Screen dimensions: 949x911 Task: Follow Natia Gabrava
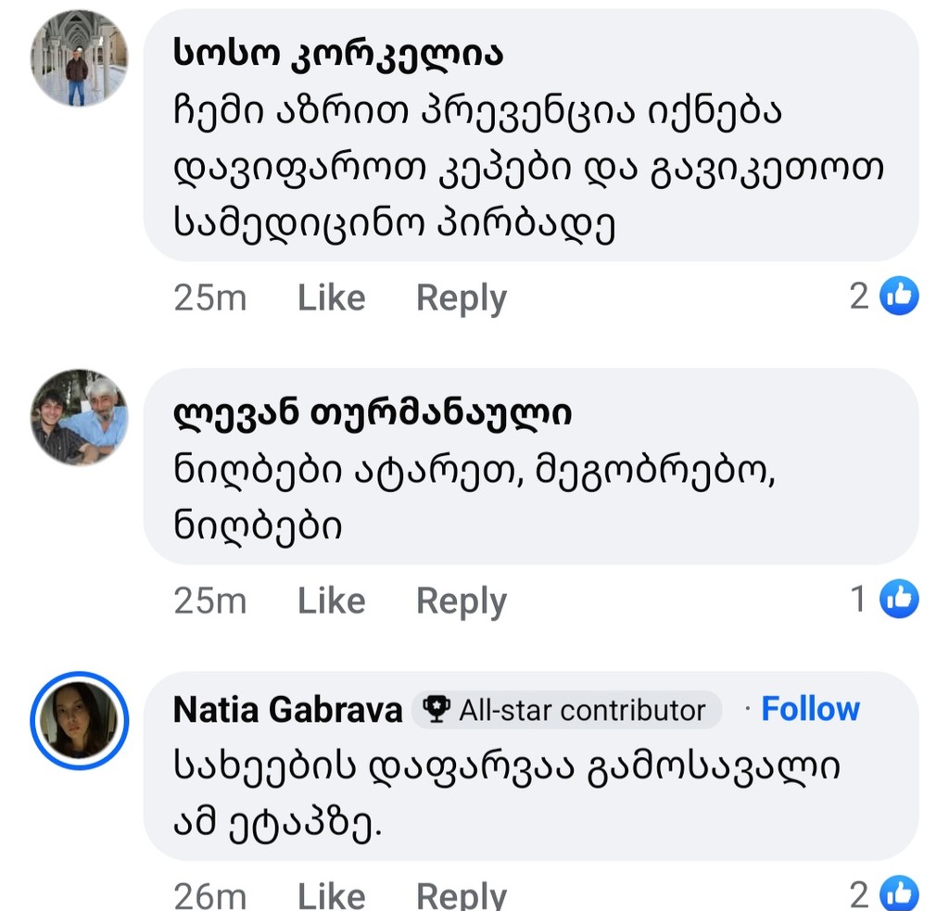pyautogui.click(x=810, y=709)
